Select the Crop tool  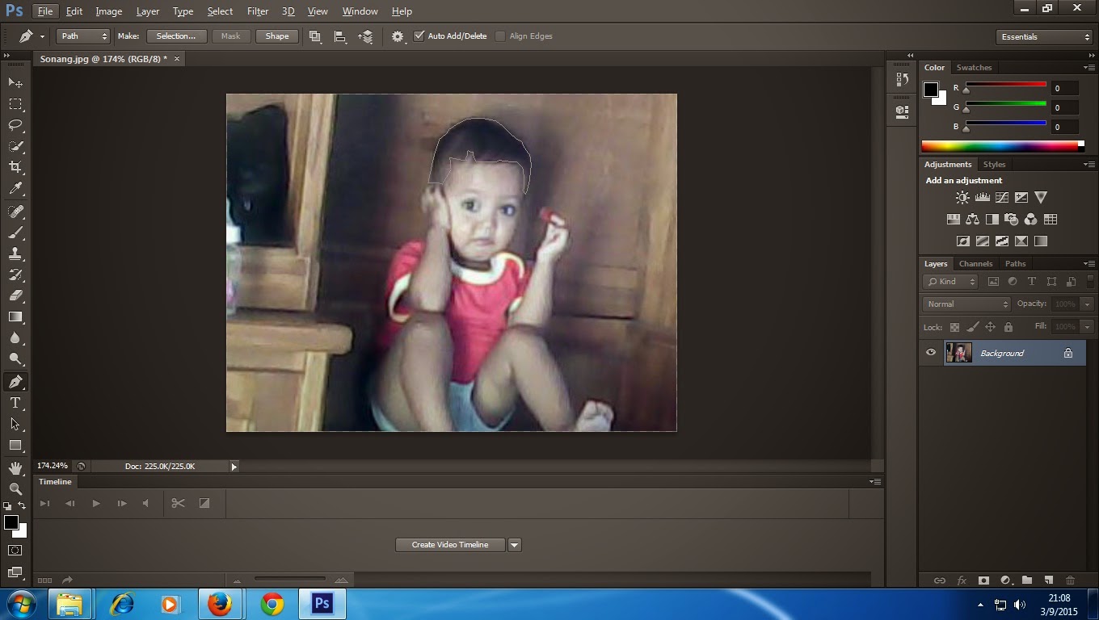coord(15,167)
